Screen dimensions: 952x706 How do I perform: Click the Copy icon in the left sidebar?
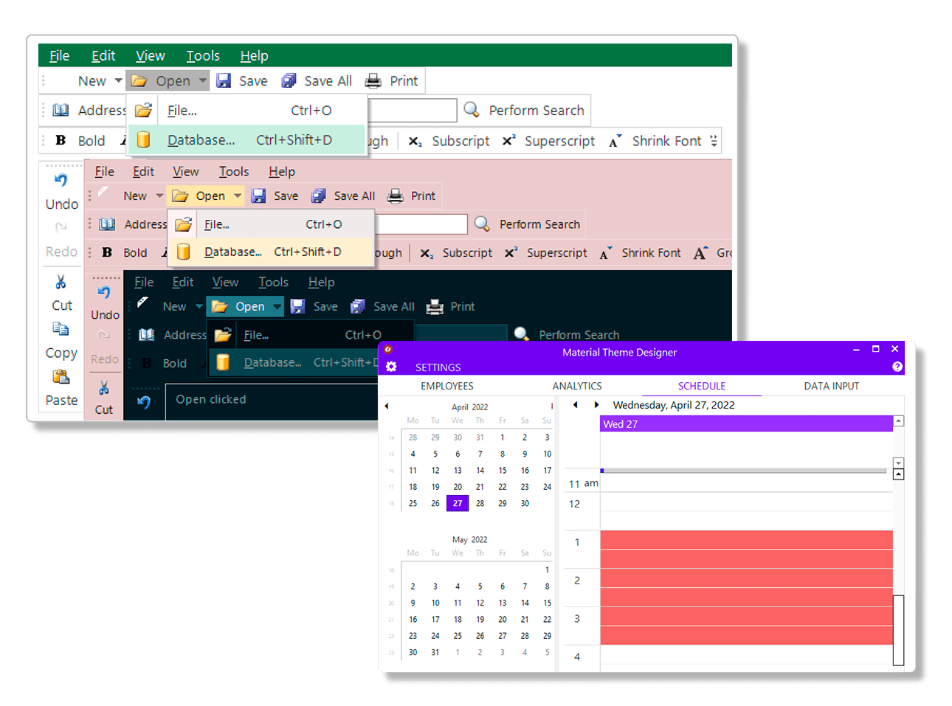pyautogui.click(x=61, y=328)
